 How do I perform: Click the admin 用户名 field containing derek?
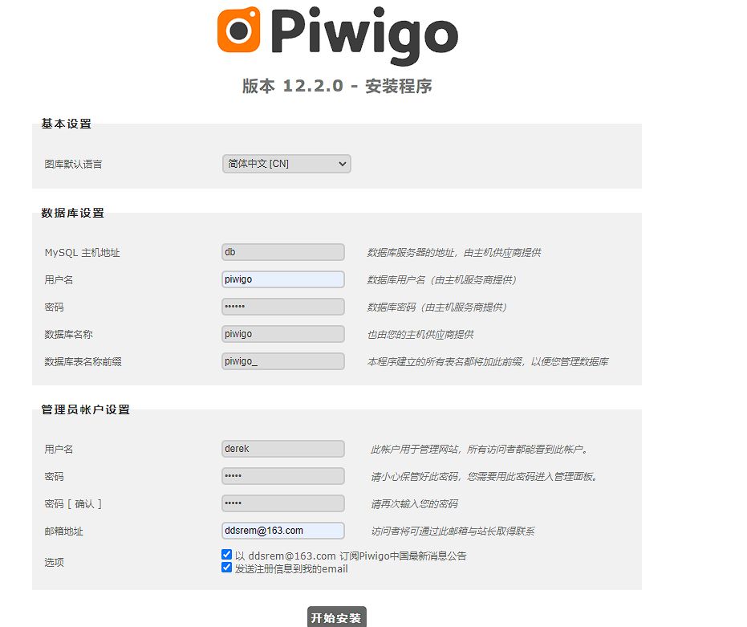point(283,449)
